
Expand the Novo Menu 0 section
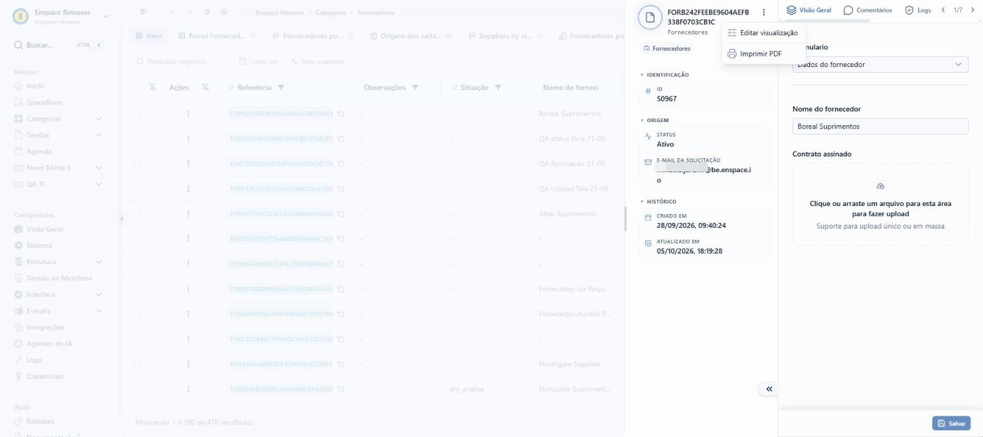59,168
